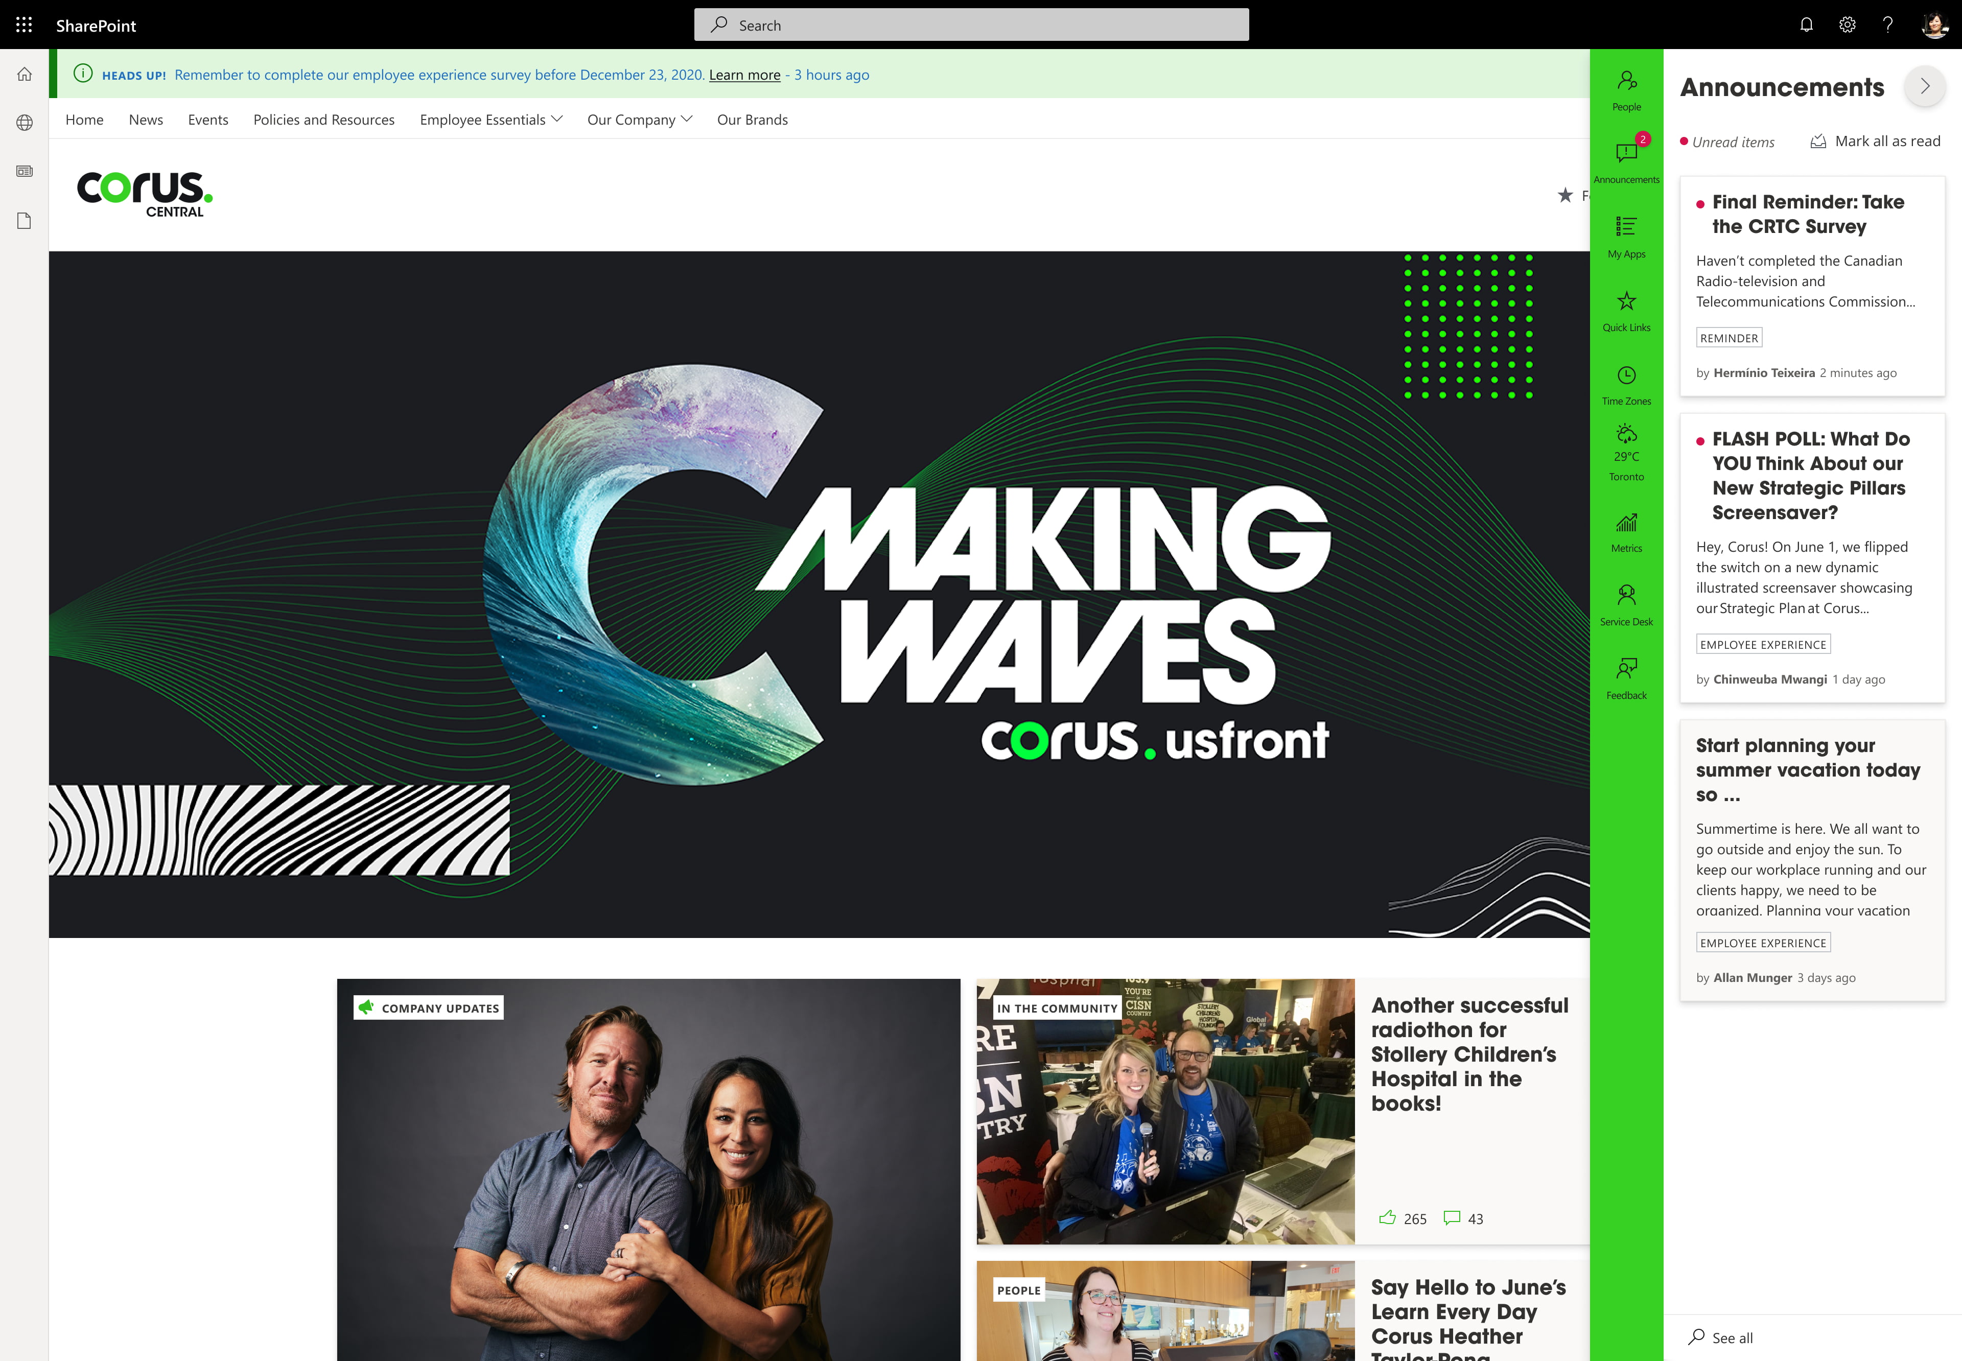
Task: Open the app launcher waffle menu
Action: pos(24,25)
